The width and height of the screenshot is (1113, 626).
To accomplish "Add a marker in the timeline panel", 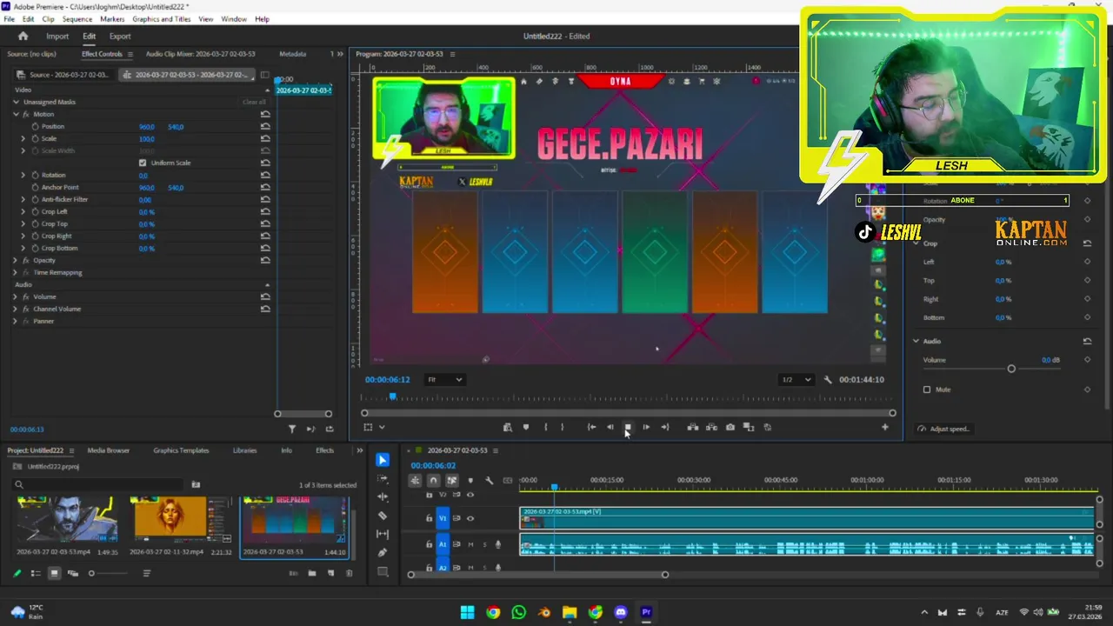I will pyautogui.click(x=470, y=480).
